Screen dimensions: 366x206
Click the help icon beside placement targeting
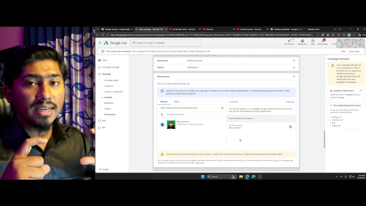[188, 84]
